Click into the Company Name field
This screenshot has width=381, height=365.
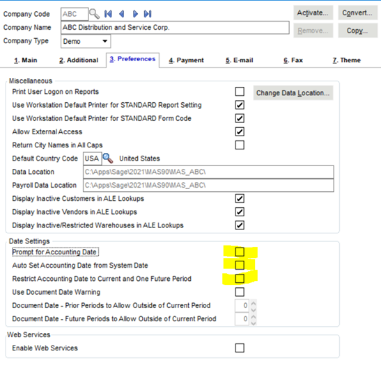point(175,27)
